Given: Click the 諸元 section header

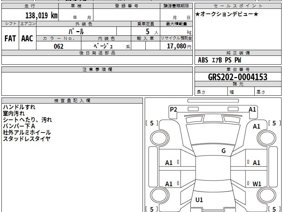Looking at the screenshot, I should [x=238, y=84].
